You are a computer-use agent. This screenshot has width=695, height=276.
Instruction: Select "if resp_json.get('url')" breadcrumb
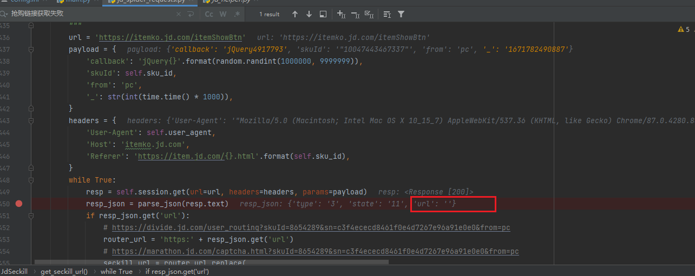pos(177,271)
